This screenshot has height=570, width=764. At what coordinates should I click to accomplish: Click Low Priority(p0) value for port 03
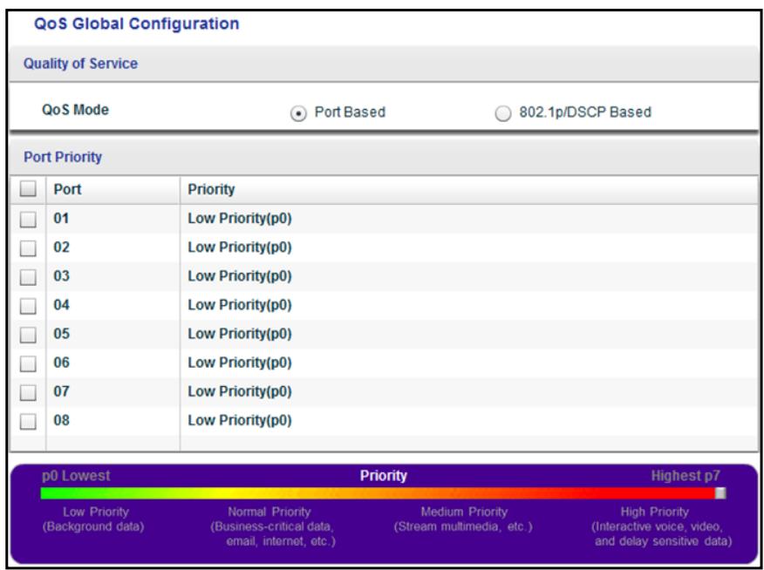(240, 276)
